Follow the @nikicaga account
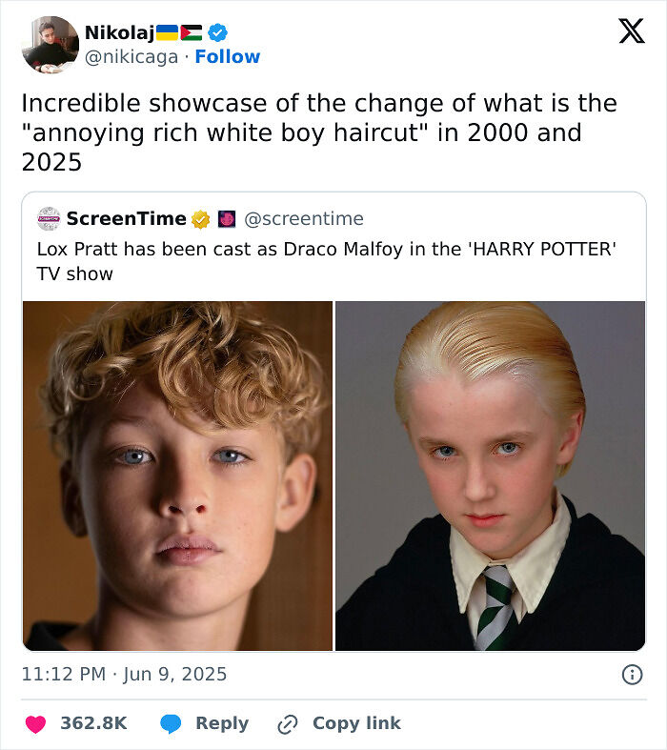 point(227,57)
